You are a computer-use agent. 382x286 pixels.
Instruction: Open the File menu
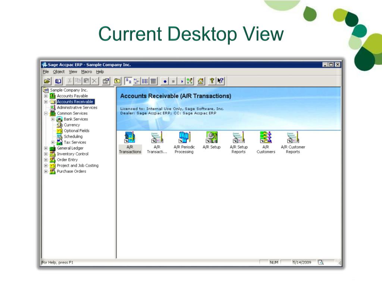point(46,72)
